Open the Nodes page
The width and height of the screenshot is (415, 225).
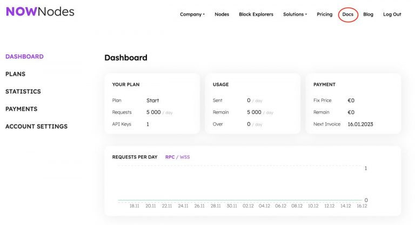(x=222, y=14)
